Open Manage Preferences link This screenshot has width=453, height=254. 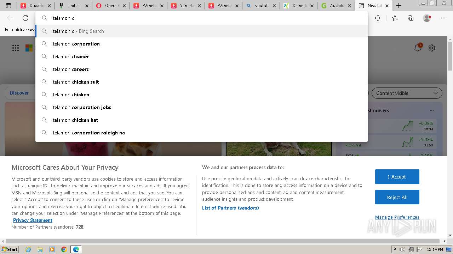pyautogui.click(x=397, y=217)
